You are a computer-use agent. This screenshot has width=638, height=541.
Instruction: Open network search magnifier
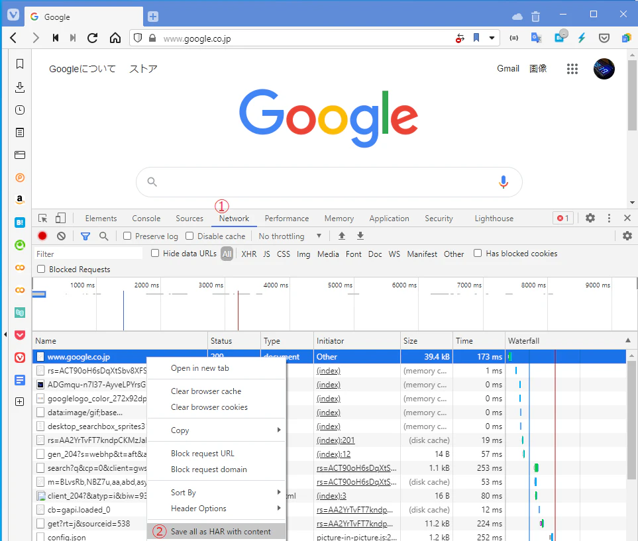pyautogui.click(x=104, y=236)
